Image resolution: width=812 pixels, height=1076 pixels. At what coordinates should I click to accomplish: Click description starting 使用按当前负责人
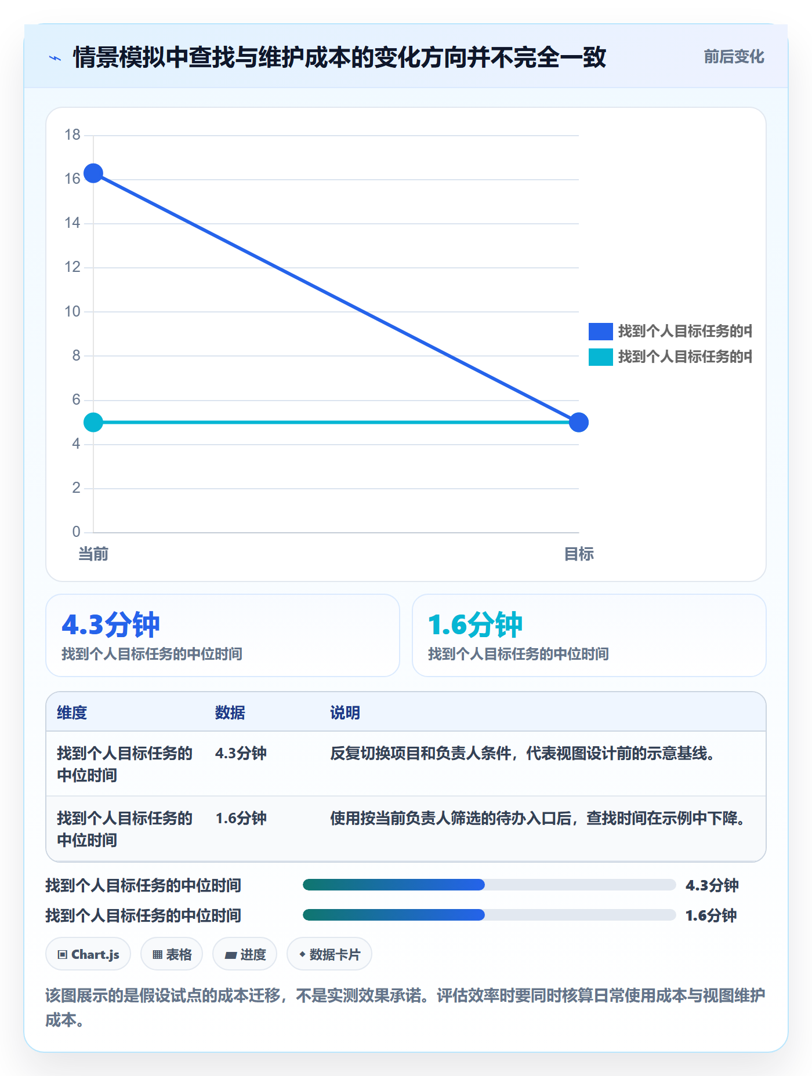coord(538,818)
